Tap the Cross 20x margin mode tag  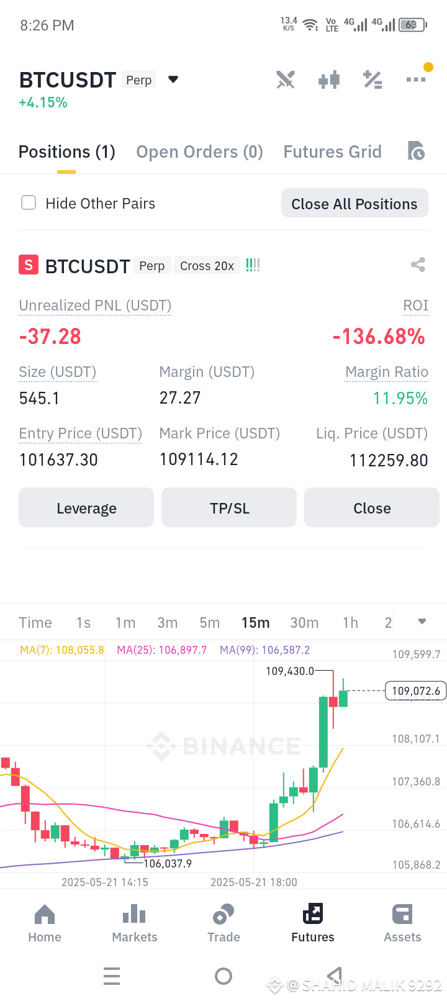click(207, 266)
